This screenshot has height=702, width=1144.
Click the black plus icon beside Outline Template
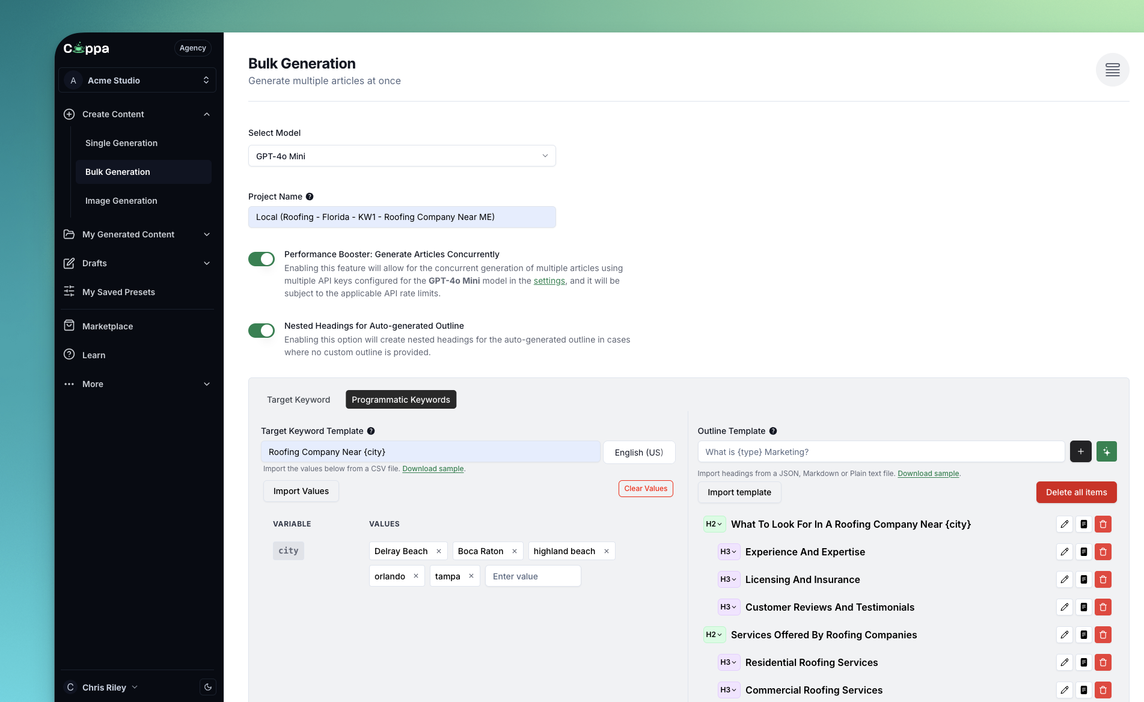click(1080, 451)
